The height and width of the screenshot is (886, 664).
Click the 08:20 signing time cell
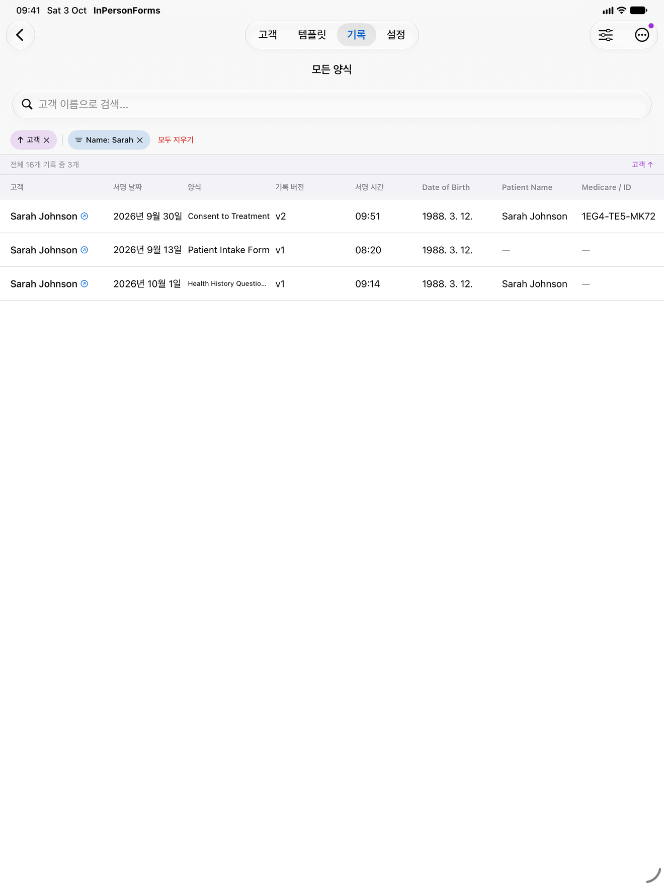368,250
